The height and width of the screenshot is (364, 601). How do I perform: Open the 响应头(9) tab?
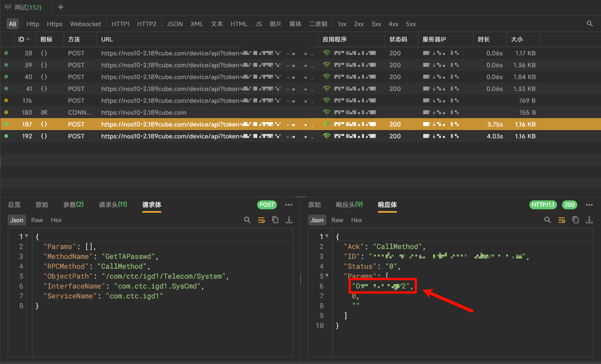[x=349, y=205]
